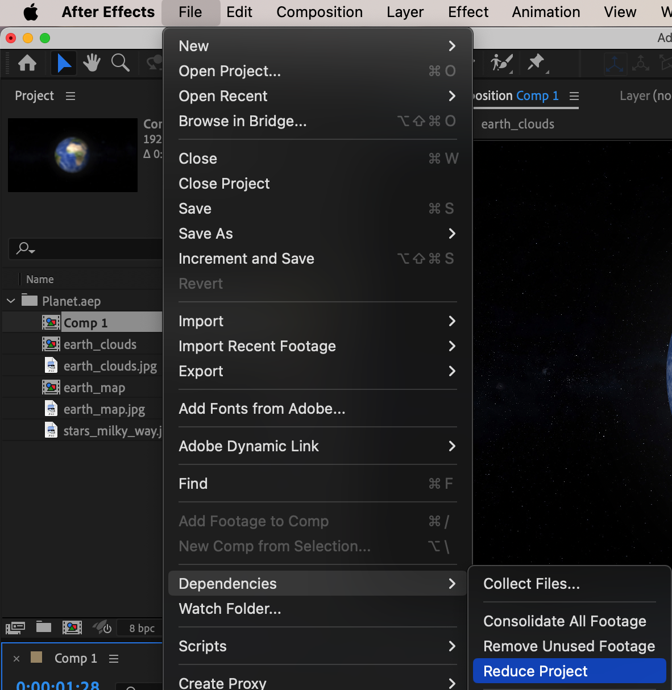Click the earth_clouds breadcrumb in viewer
The width and height of the screenshot is (672, 690).
517,124
